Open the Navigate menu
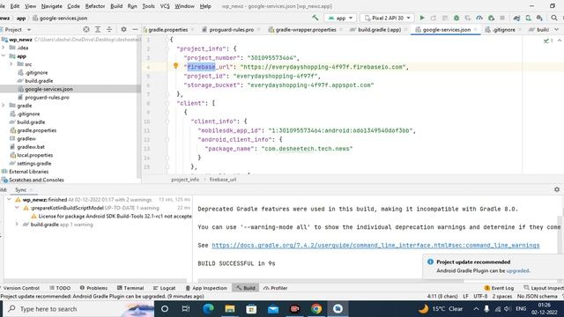The width and height of the screenshot is (564, 317). (x=51, y=6)
